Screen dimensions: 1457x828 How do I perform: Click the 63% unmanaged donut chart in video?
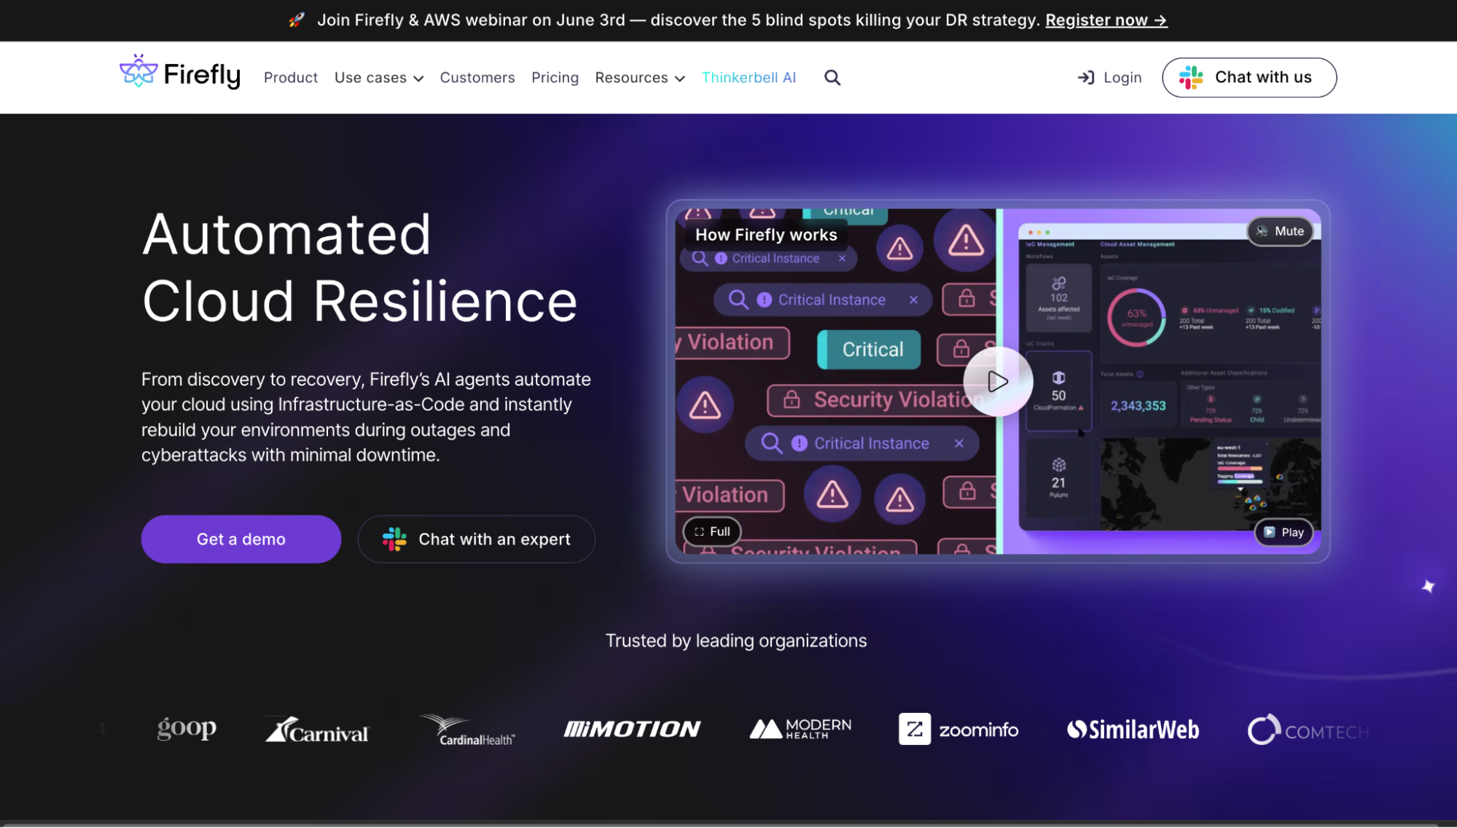click(x=1136, y=317)
